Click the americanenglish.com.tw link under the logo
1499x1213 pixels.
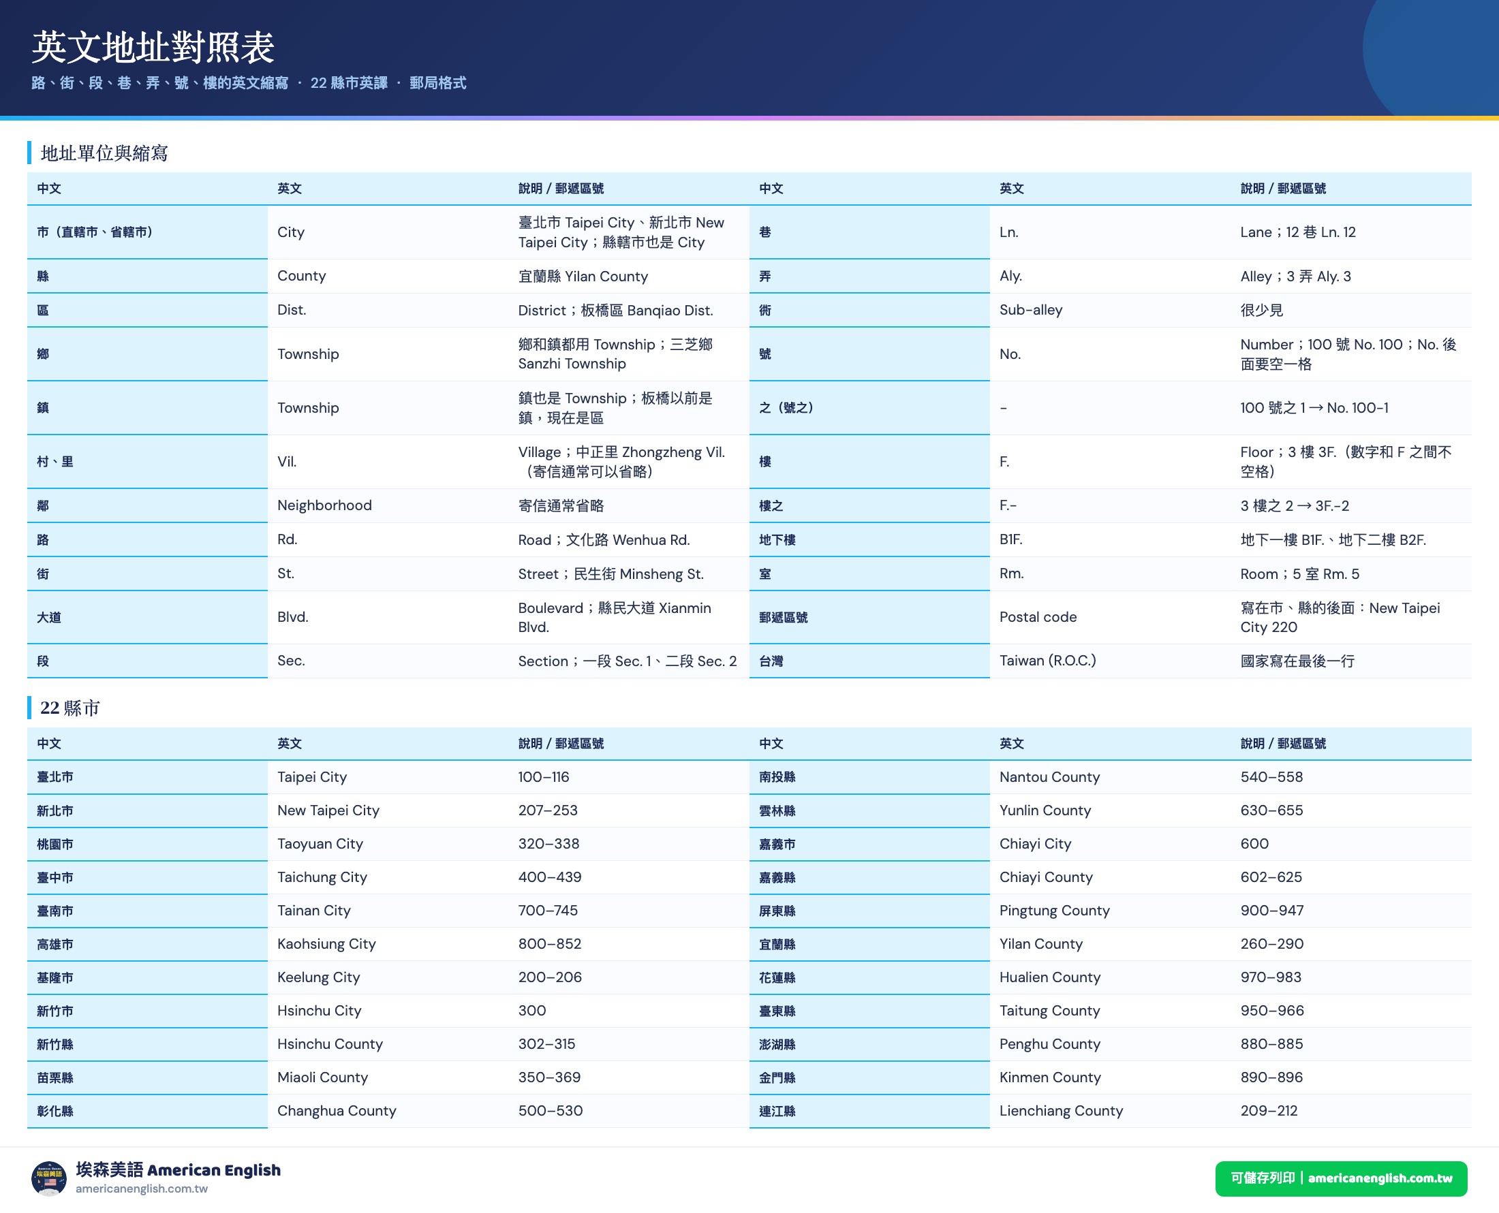141,1188
